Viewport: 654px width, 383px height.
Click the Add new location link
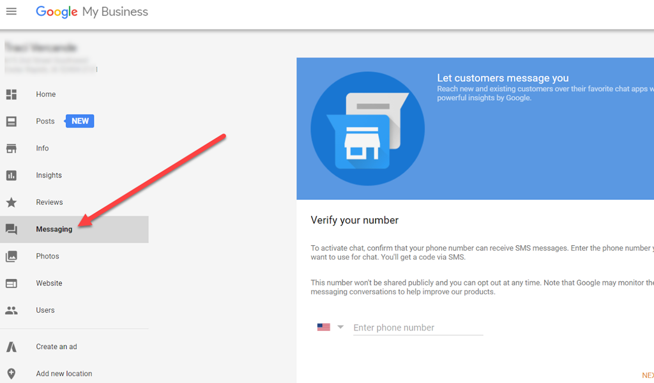(x=64, y=374)
